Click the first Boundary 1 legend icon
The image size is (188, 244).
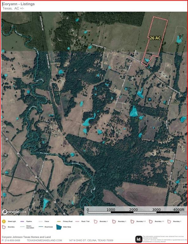coord(96,221)
